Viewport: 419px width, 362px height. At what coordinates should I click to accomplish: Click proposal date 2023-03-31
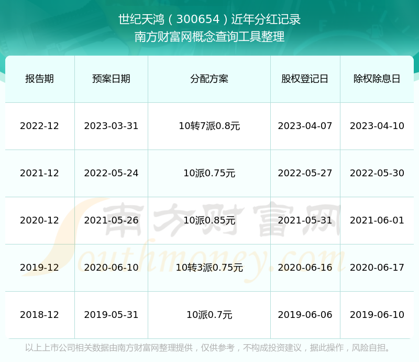tap(111, 126)
